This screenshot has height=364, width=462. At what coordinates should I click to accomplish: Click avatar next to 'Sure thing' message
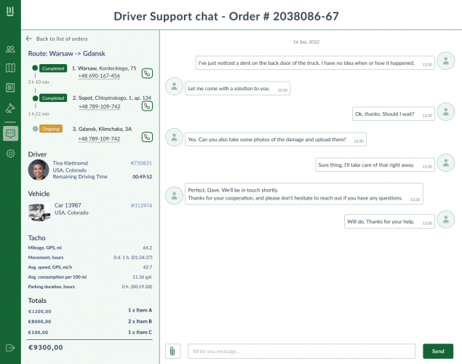point(446,162)
